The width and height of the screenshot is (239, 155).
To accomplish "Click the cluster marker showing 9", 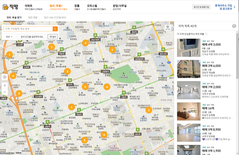I will click(19, 93).
